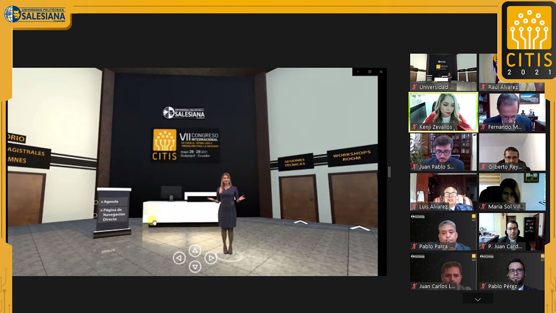Enter the door below the Sesiones Técnicas sign
Viewport: 556px width, 313px height.
(x=299, y=198)
